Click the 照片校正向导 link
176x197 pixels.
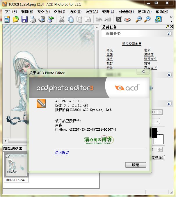[132, 44]
